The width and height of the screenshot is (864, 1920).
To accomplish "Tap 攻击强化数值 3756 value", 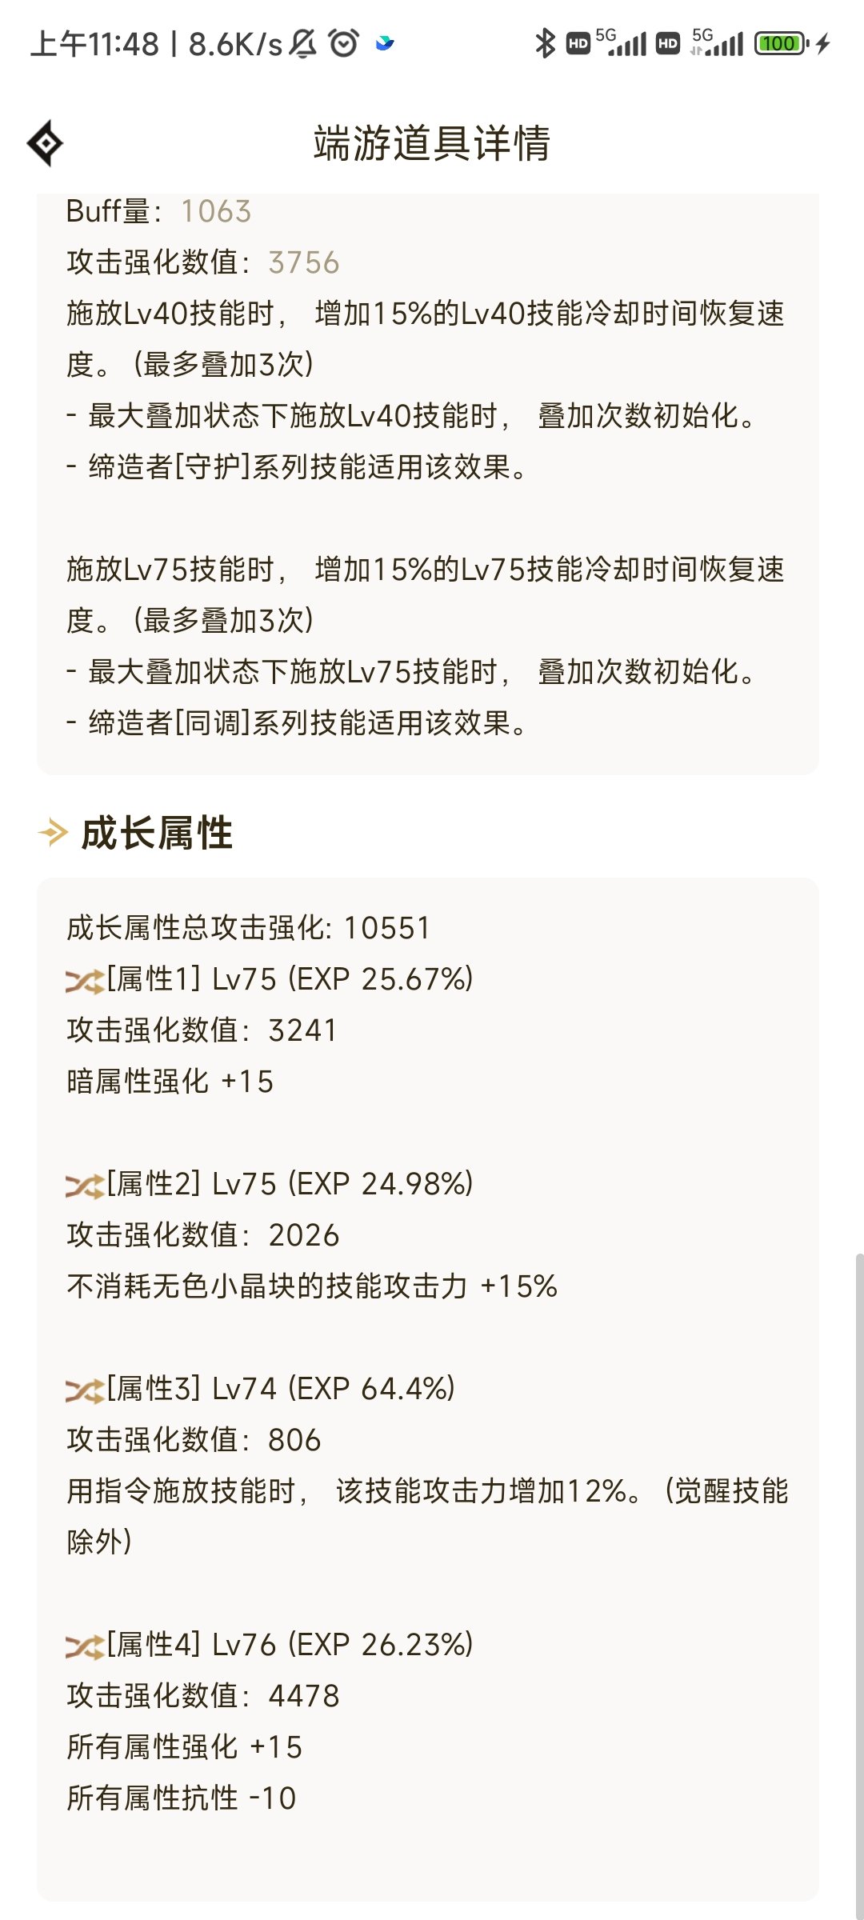I will pyautogui.click(x=304, y=262).
